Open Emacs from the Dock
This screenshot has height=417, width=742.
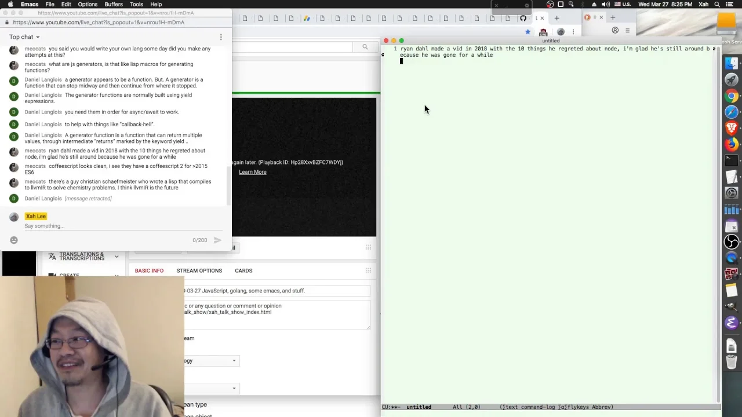[732, 323]
